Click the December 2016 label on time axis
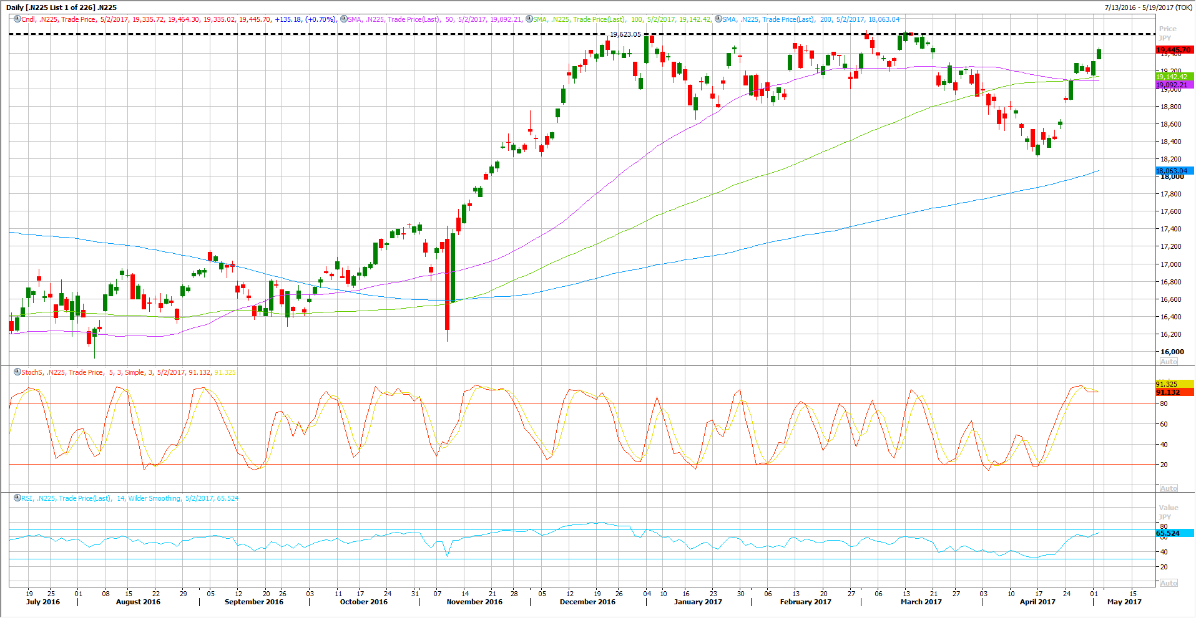 (x=587, y=602)
